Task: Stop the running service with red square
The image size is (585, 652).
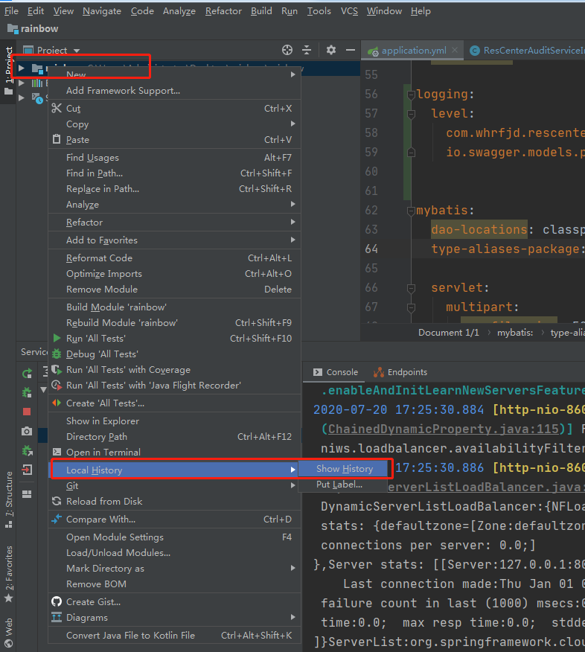Action: [x=27, y=412]
